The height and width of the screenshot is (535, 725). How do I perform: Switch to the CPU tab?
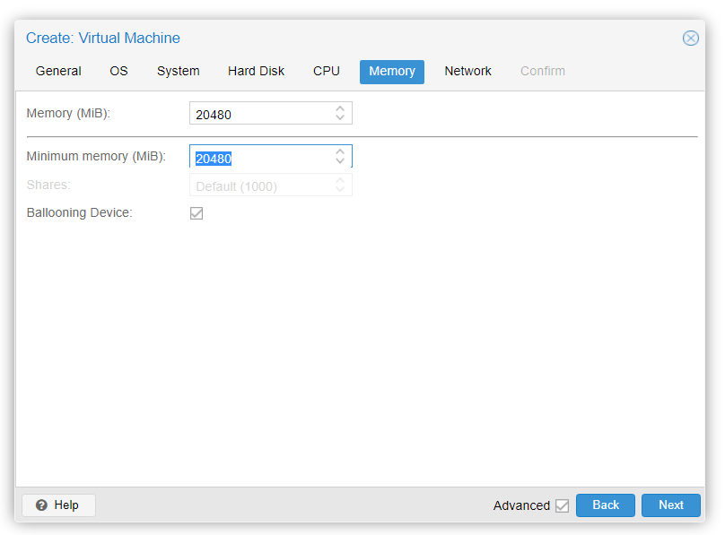[327, 72]
